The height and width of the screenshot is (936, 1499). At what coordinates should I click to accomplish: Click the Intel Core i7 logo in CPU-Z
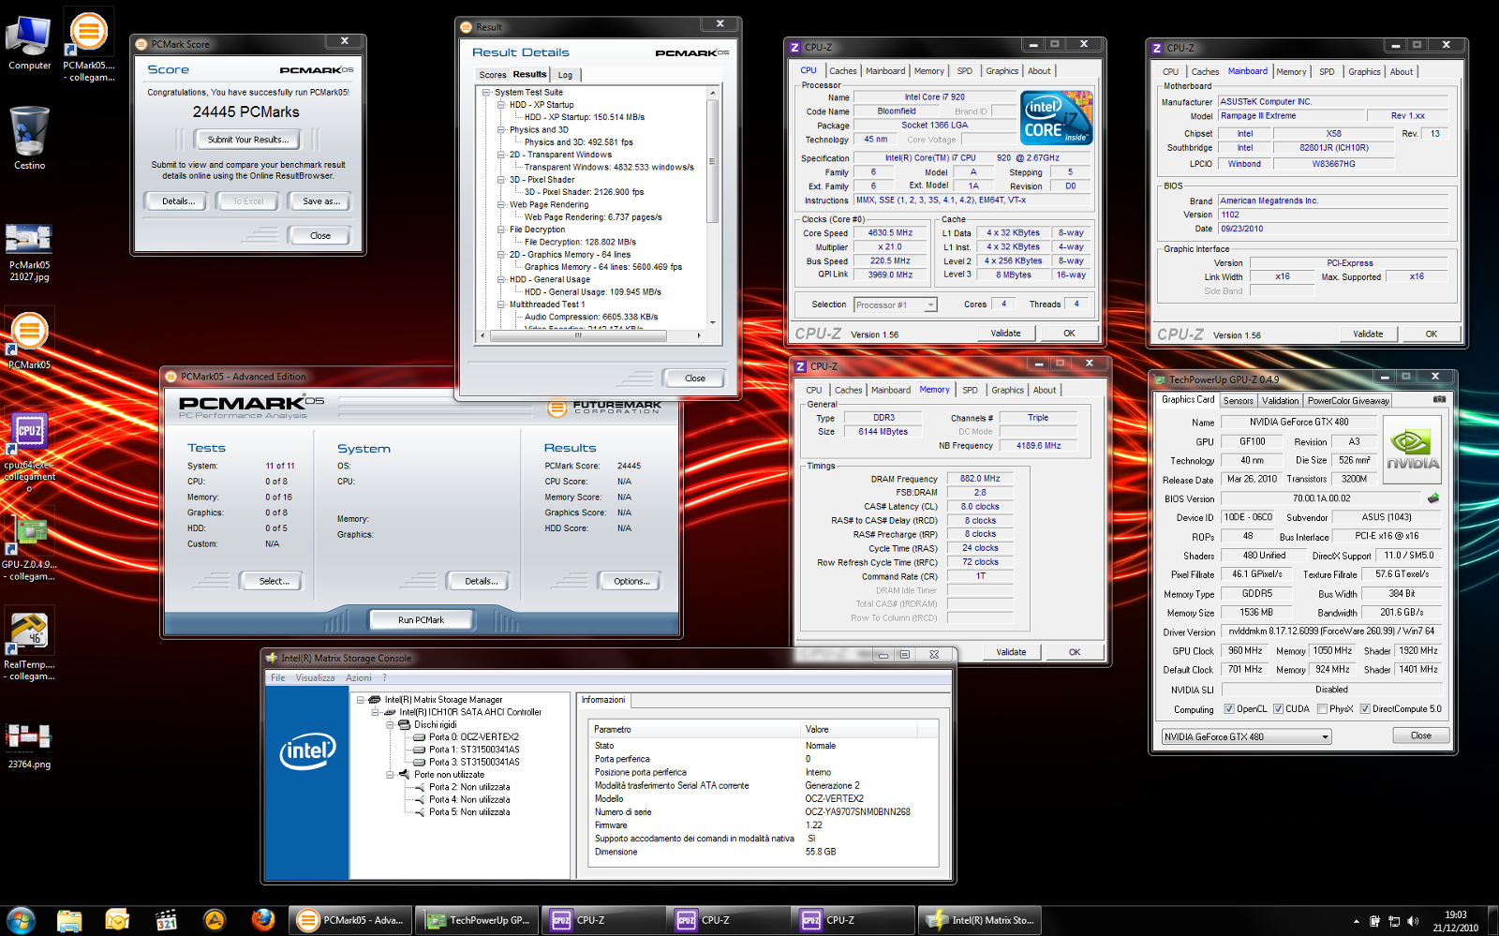coord(1057,117)
